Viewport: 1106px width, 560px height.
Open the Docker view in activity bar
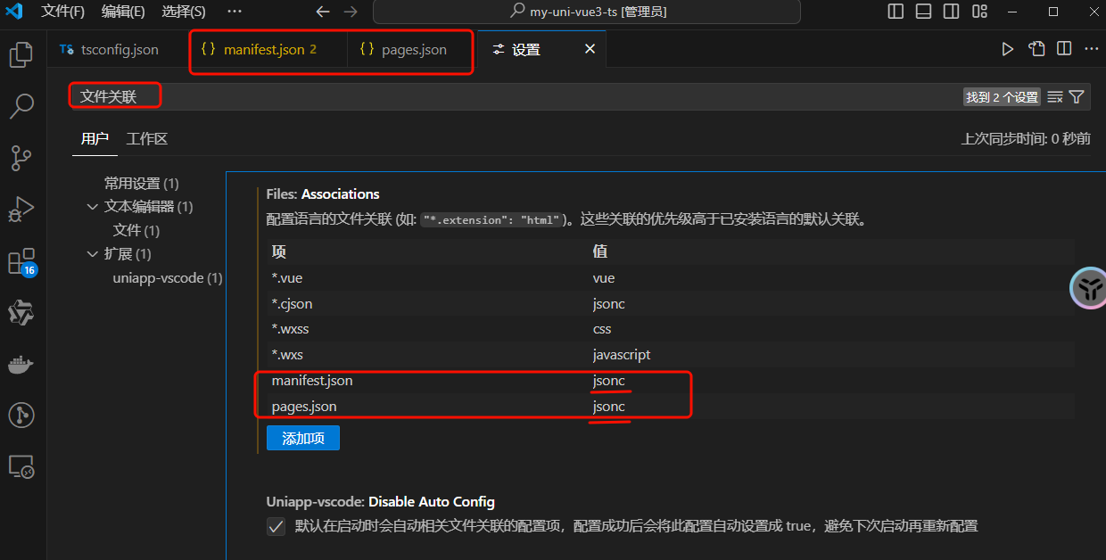21,364
